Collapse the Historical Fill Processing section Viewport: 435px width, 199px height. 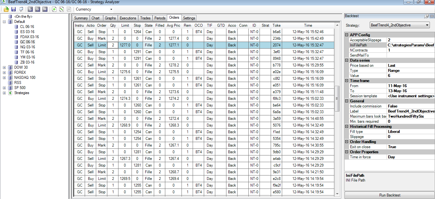point(347,127)
